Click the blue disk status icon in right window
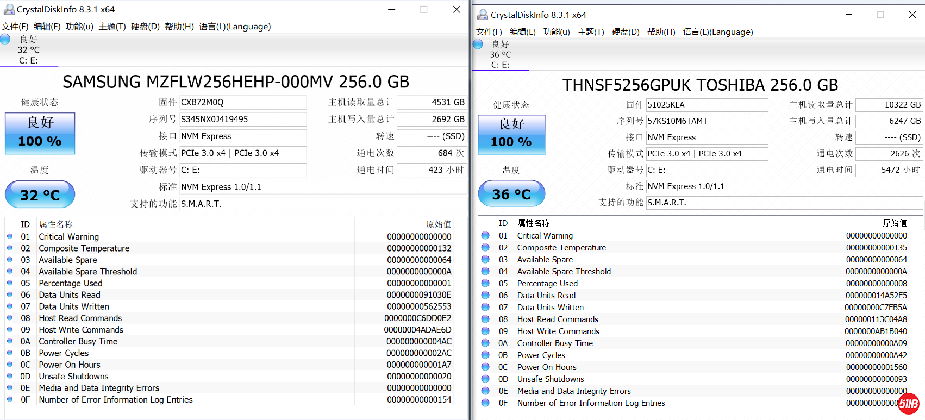 click(478, 44)
